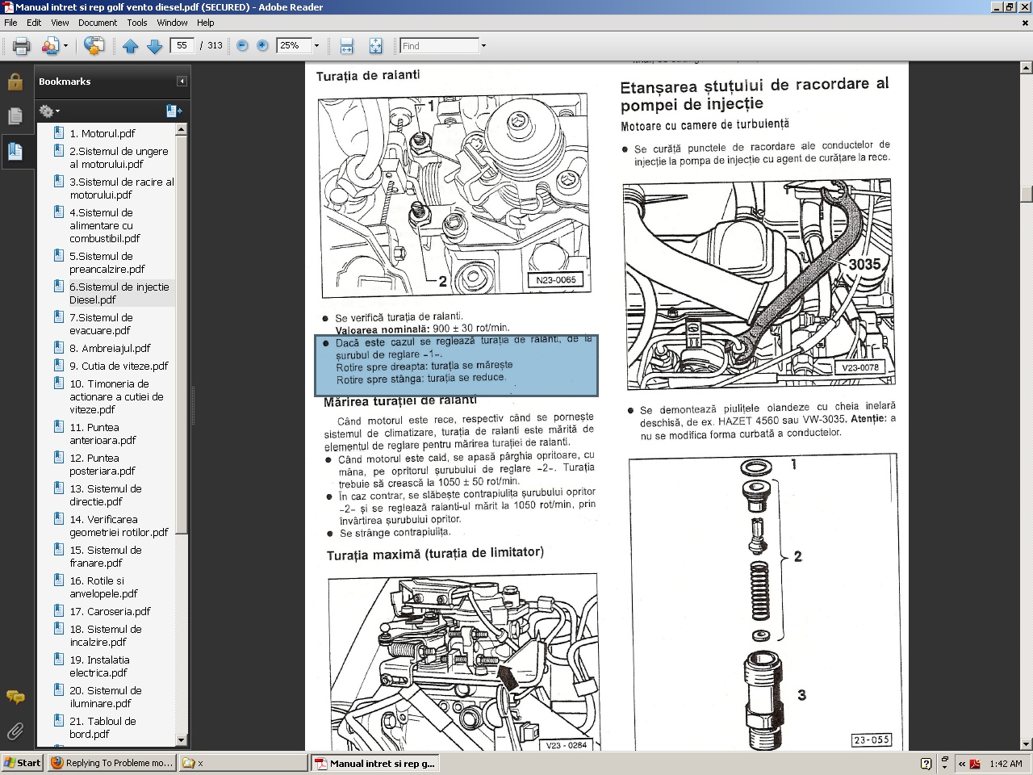Open the View menu
This screenshot has width=1033, height=775.
click(60, 23)
